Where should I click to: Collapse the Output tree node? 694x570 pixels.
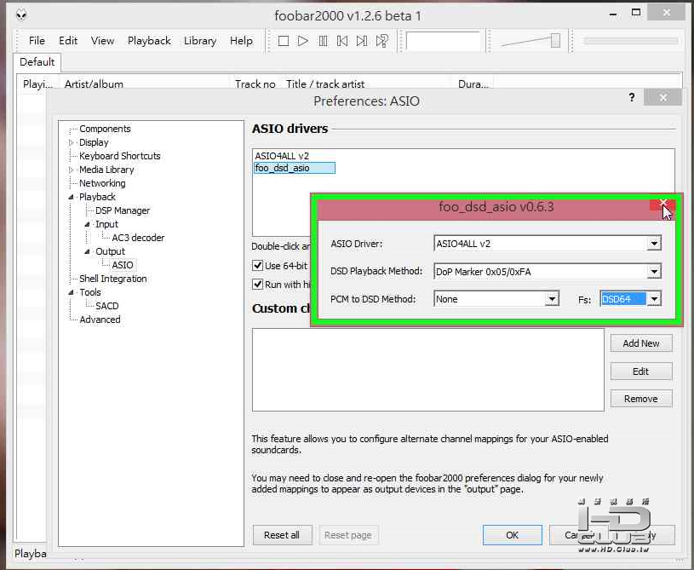[87, 251]
